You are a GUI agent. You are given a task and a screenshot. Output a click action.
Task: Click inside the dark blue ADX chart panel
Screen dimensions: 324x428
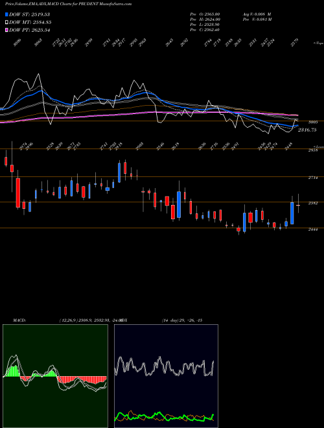pos(166,376)
